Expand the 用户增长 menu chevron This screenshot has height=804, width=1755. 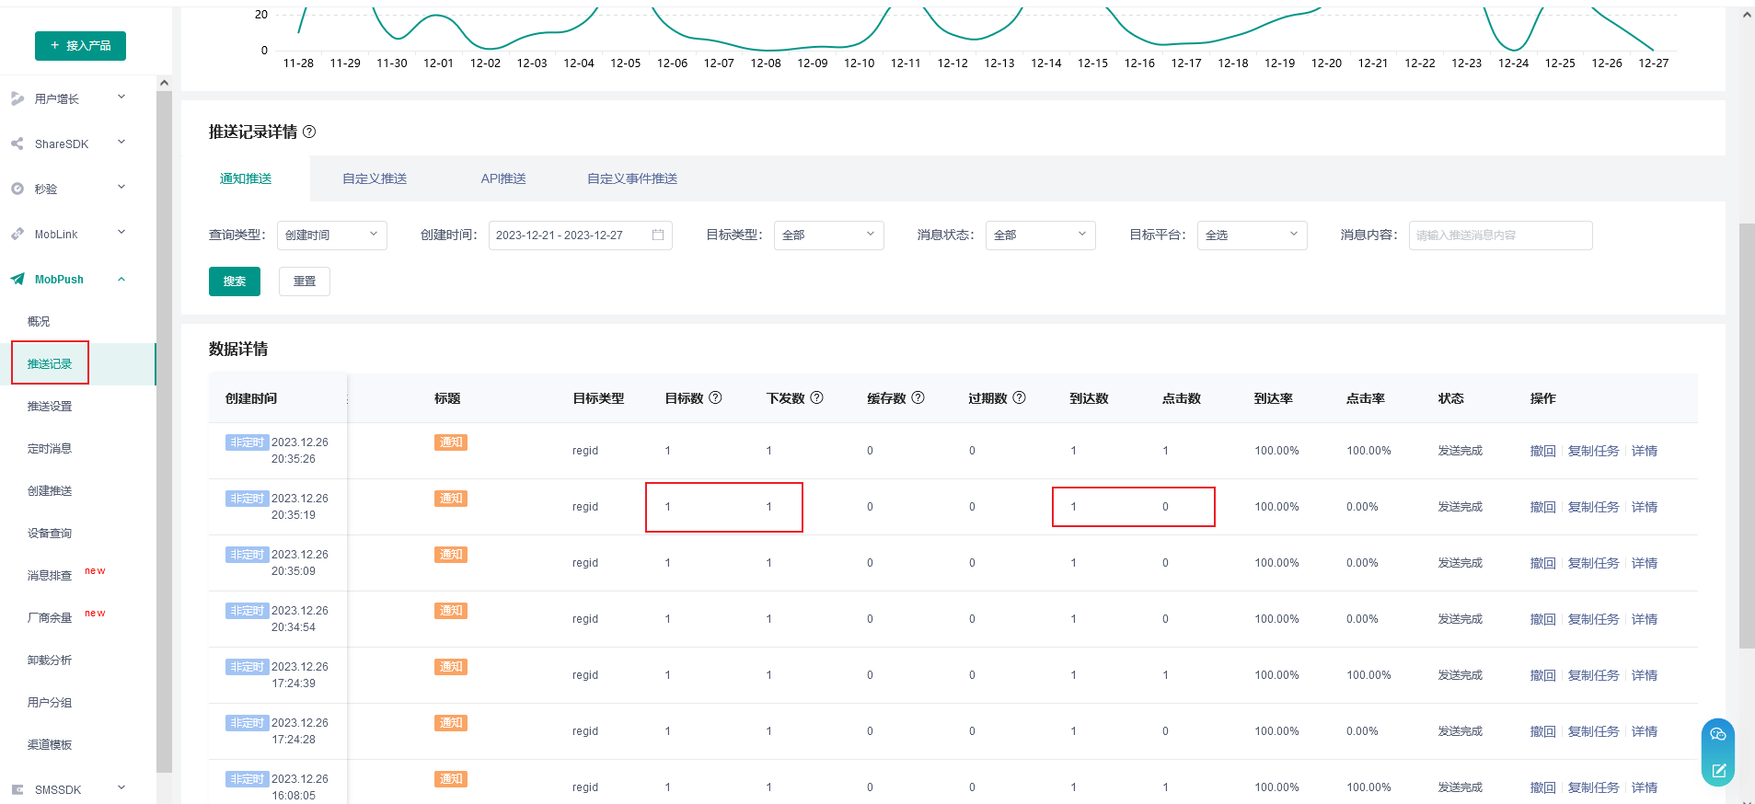click(x=121, y=98)
